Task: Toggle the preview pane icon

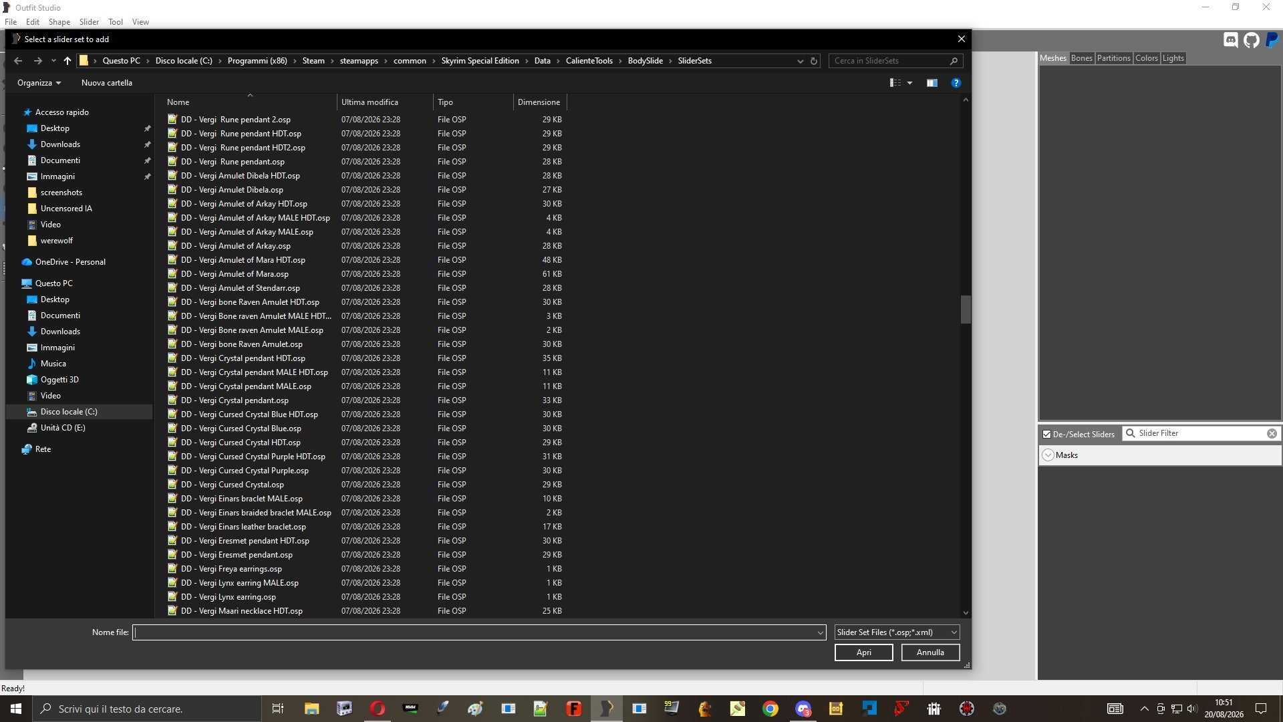Action: click(932, 83)
